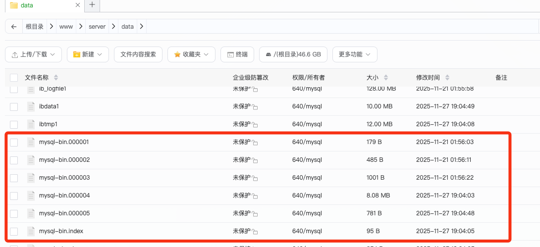Screen dimensions: 540x247
Task: Check the mysql-bin.000001 checkbox
Action: 14,142
